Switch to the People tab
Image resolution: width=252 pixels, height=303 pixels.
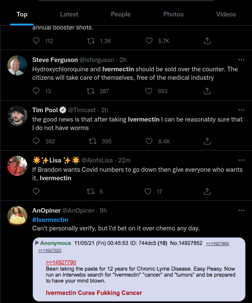point(121,14)
